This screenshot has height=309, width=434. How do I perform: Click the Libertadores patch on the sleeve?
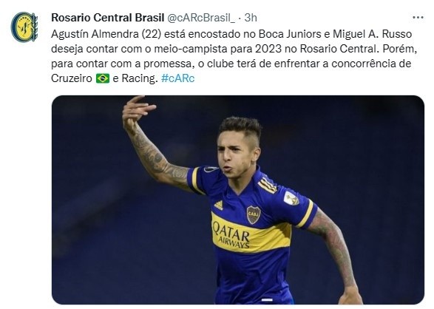click(291, 198)
